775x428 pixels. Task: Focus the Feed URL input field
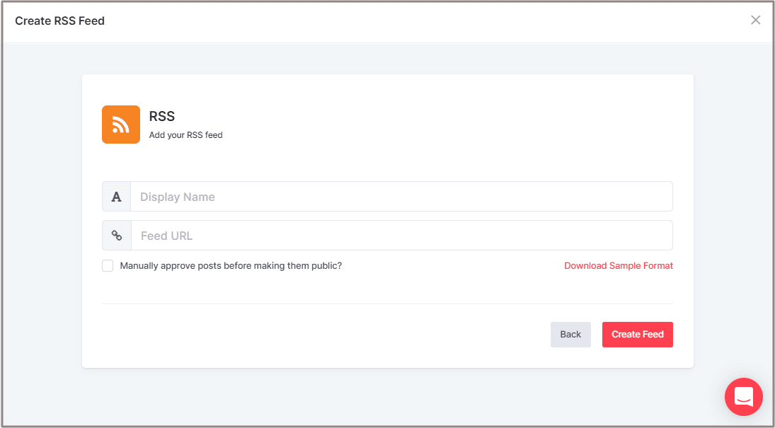point(401,236)
